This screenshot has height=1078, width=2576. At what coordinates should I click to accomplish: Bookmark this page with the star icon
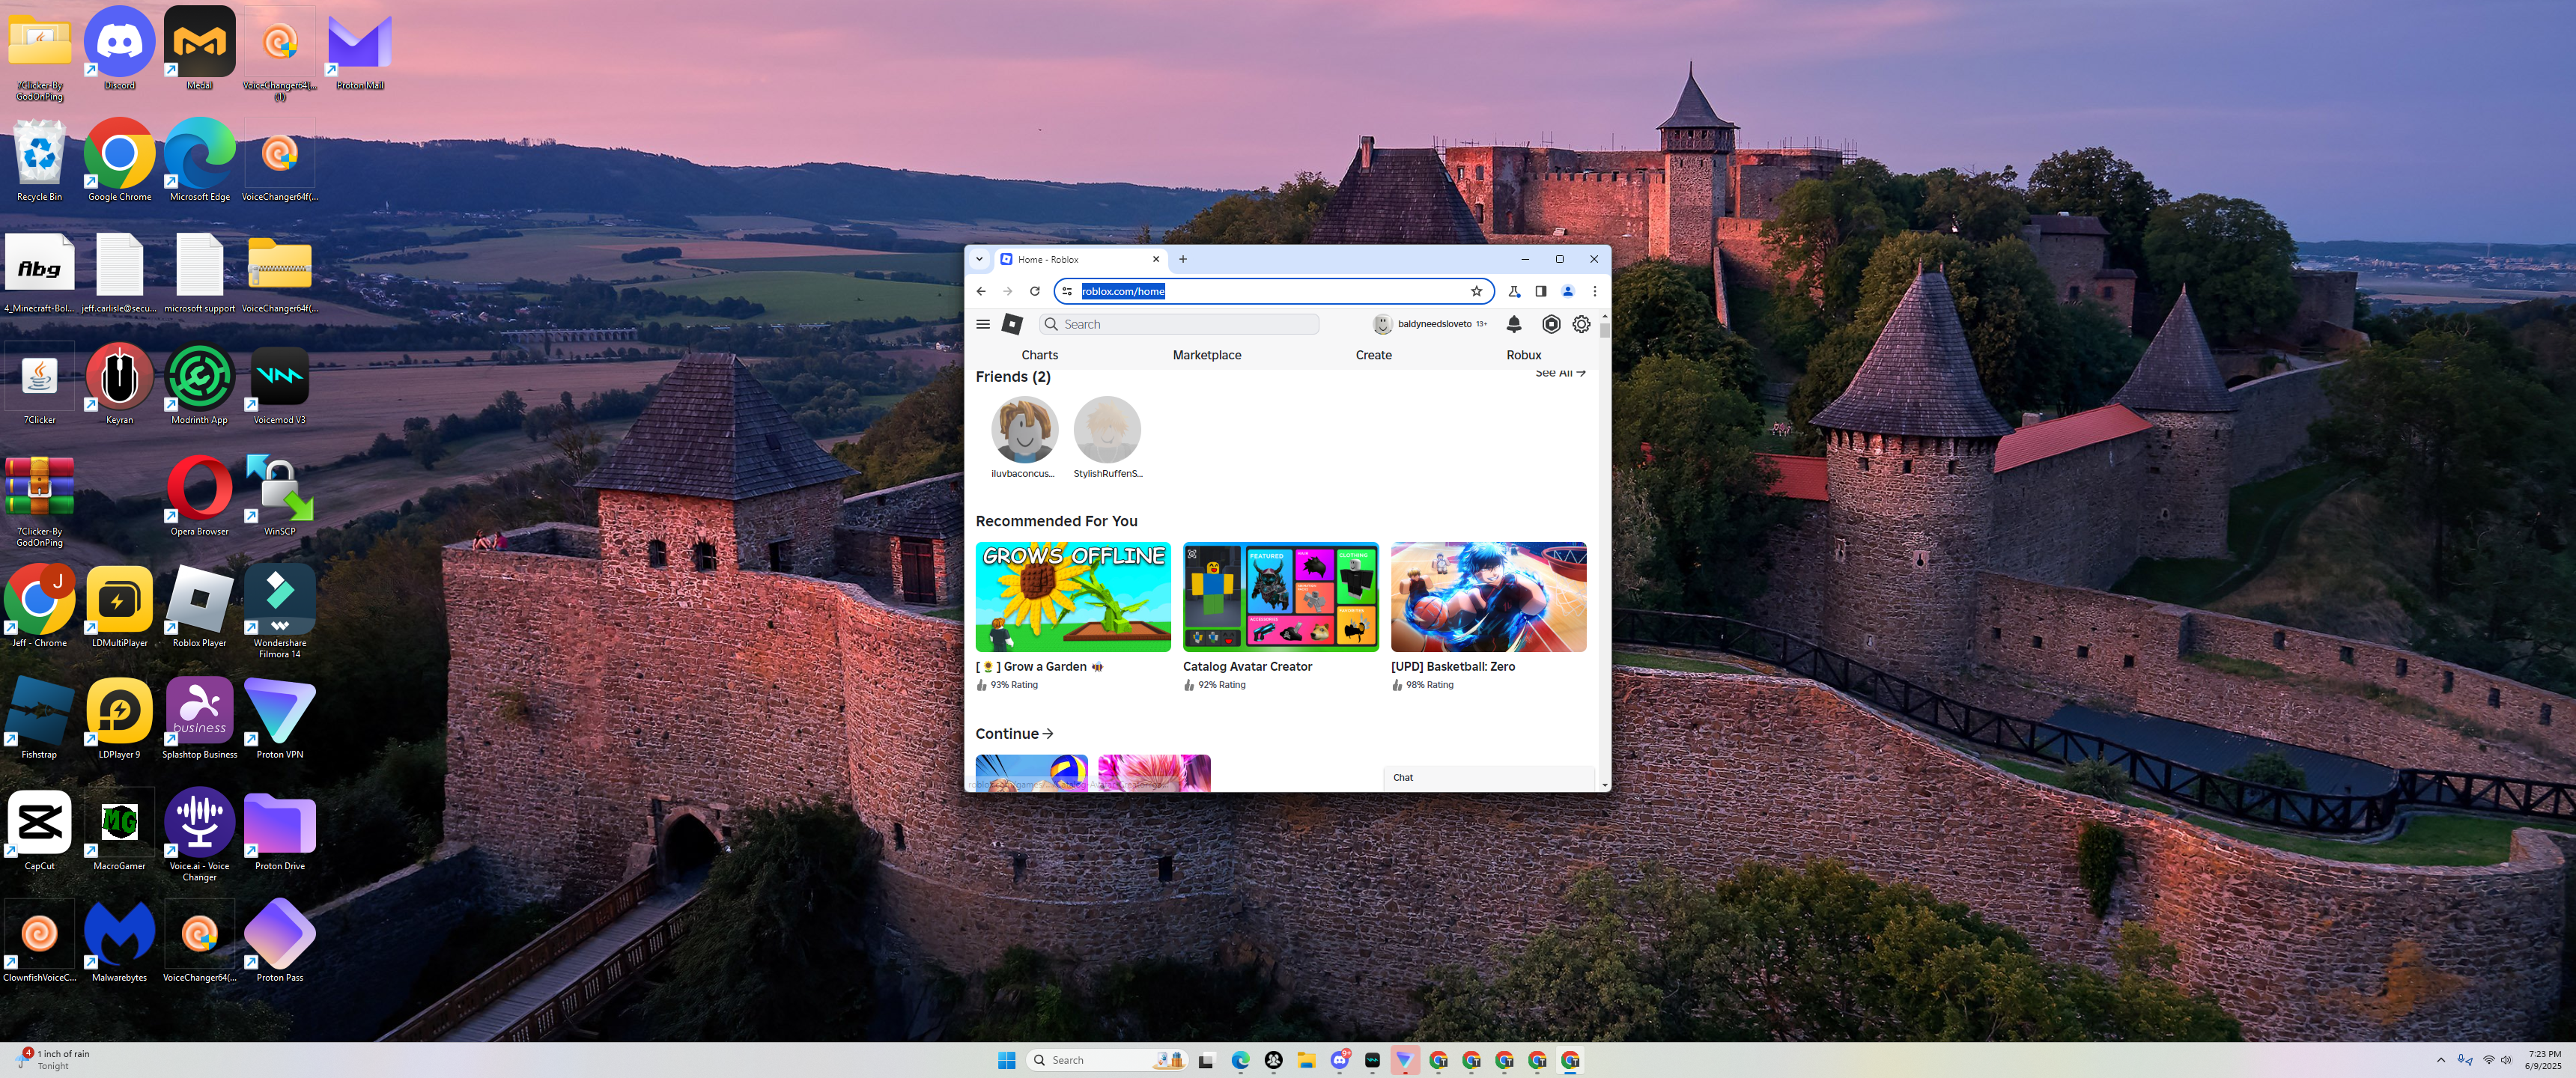[1476, 291]
